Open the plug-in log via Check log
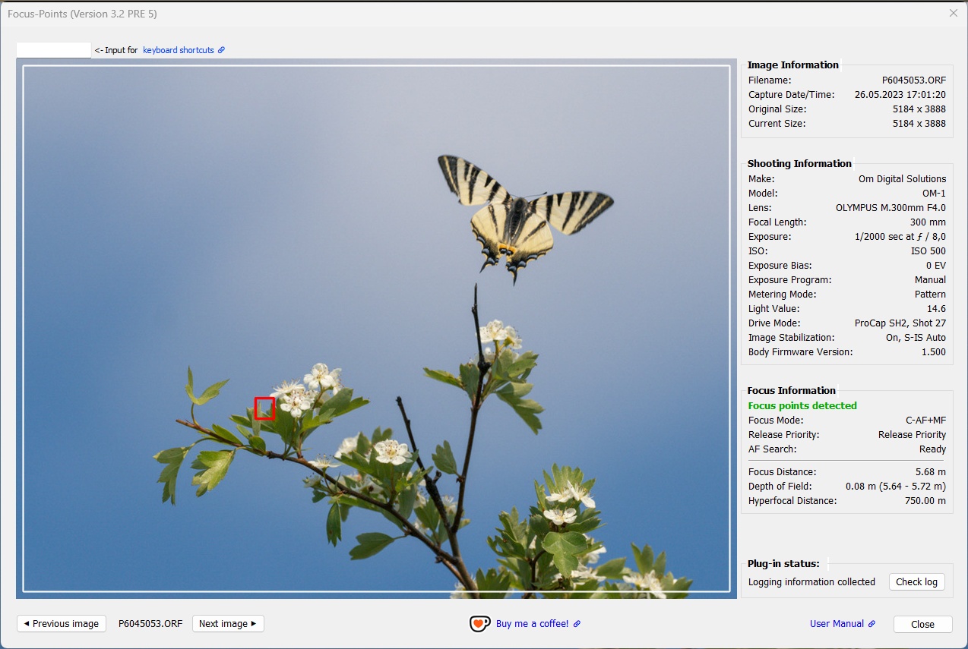 [916, 581]
